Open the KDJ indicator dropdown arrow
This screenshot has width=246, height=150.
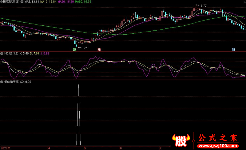click(2, 53)
